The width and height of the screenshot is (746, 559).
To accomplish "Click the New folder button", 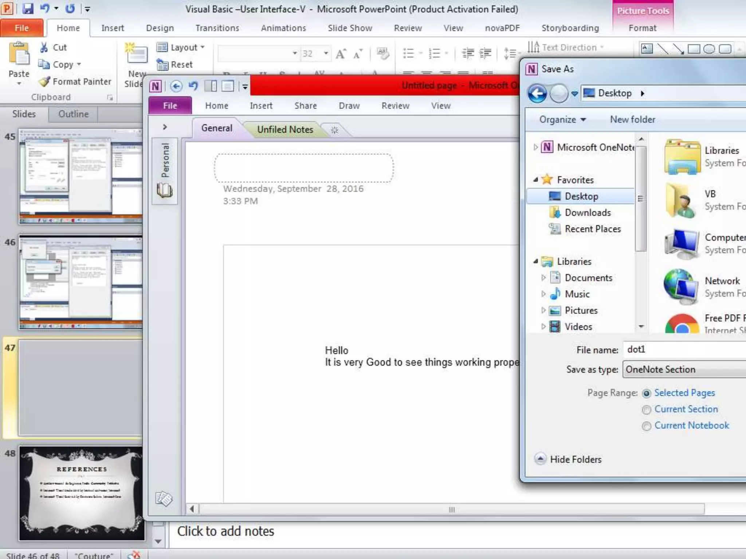I will pyautogui.click(x=632, y=119).
